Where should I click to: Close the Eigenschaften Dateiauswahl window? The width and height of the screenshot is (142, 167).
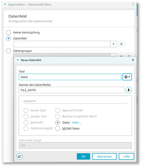[x=133, y=4]
